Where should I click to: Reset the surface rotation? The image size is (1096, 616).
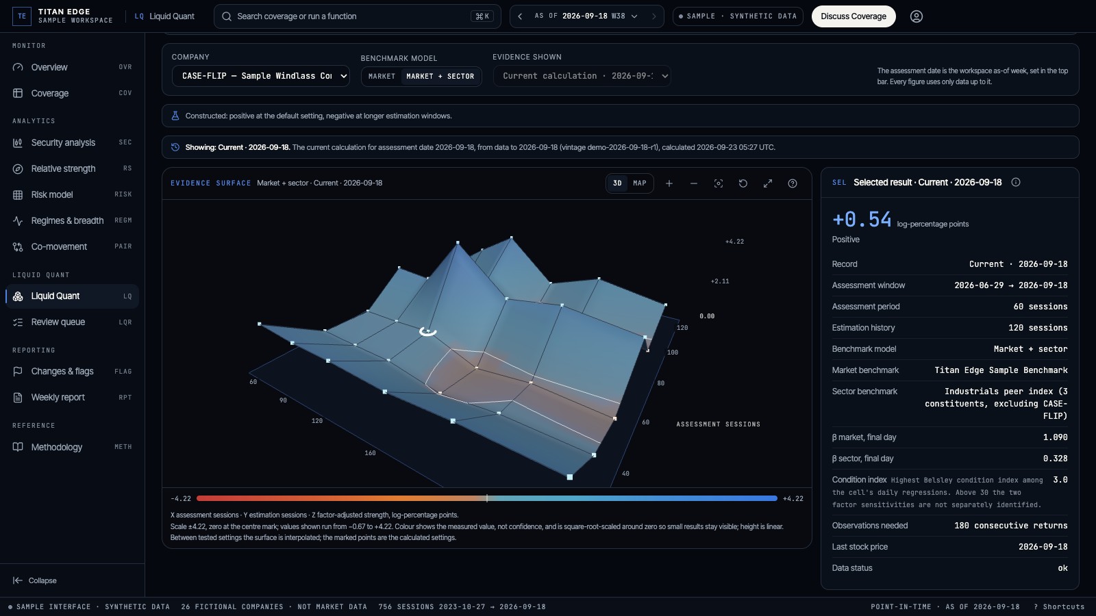(743, 183)
